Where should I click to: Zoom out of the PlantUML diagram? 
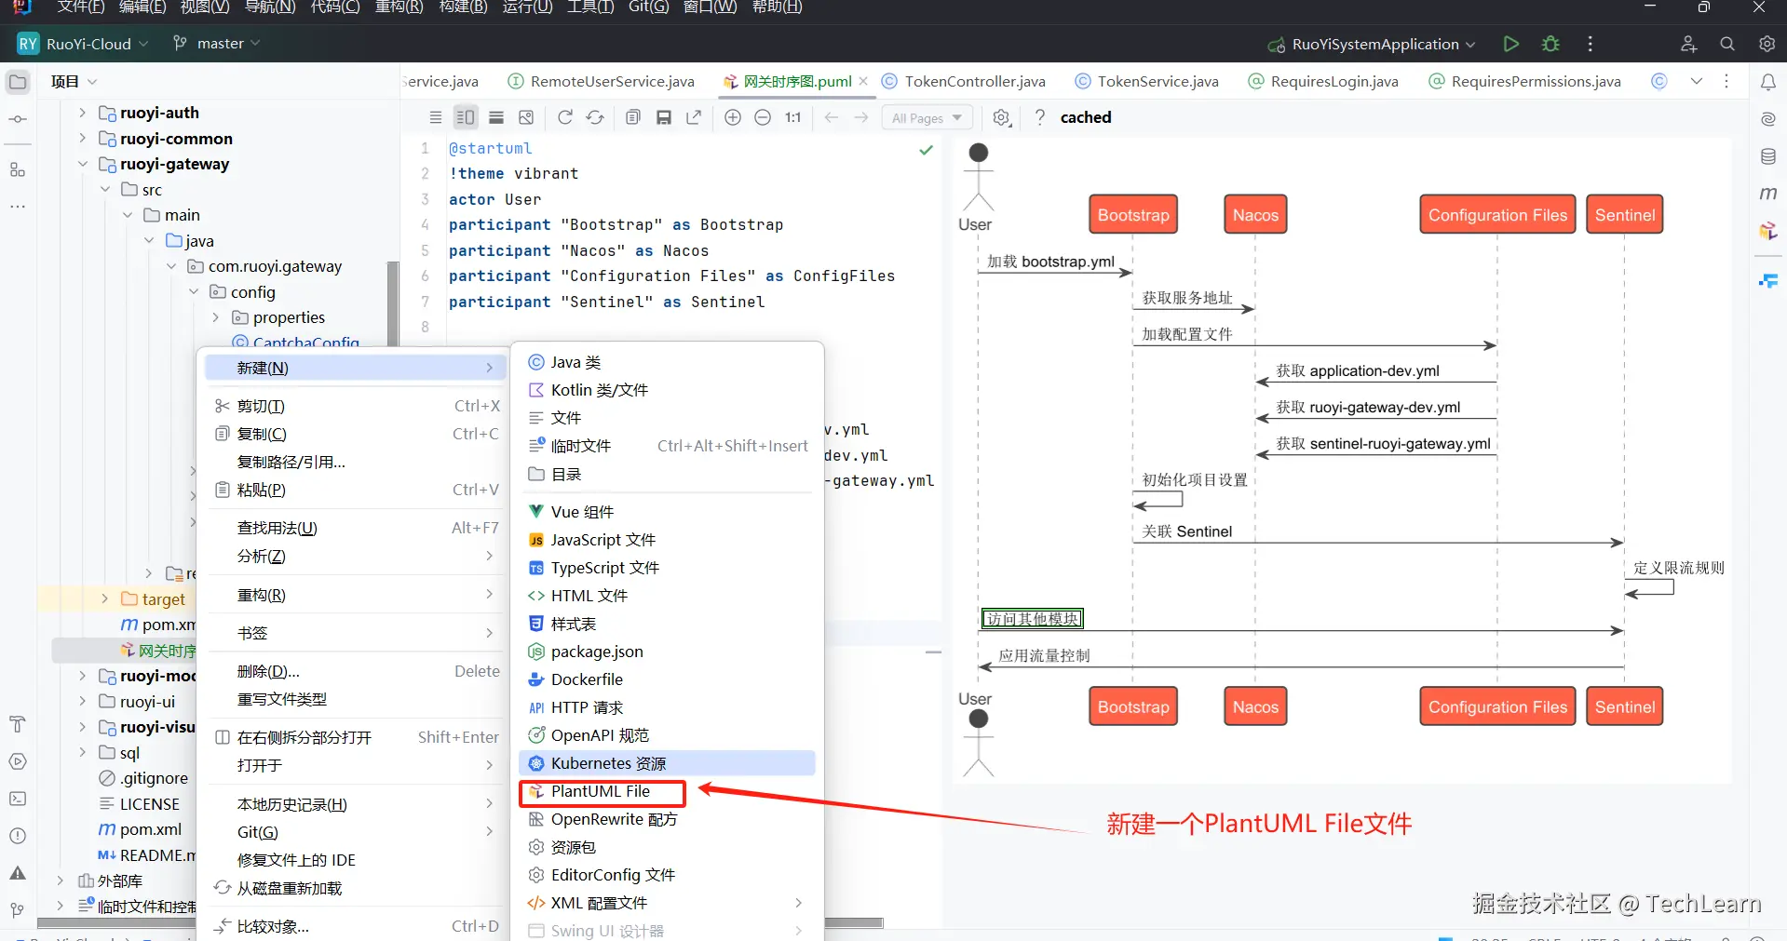click(763, 117)
